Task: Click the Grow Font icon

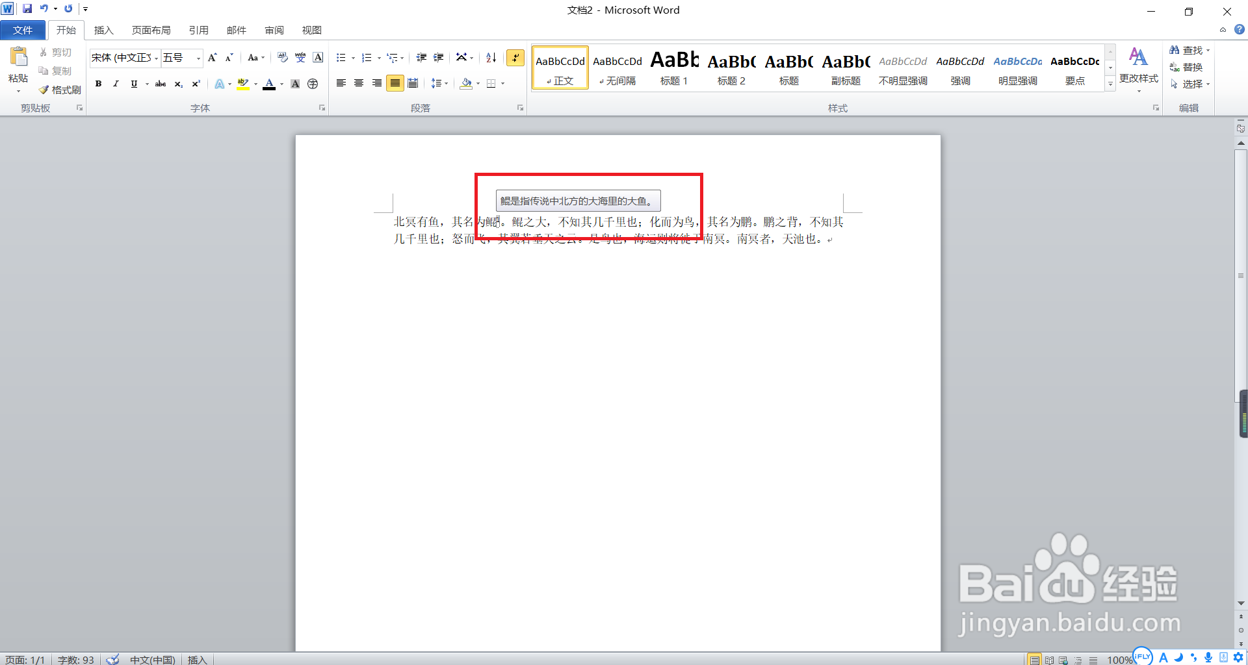Action: (x=212, y=58)
